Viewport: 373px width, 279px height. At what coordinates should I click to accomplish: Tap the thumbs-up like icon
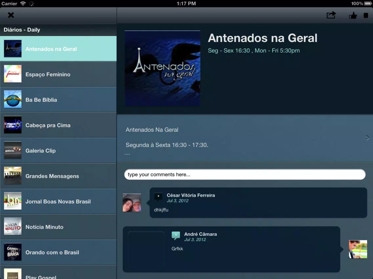coord(353,15)
